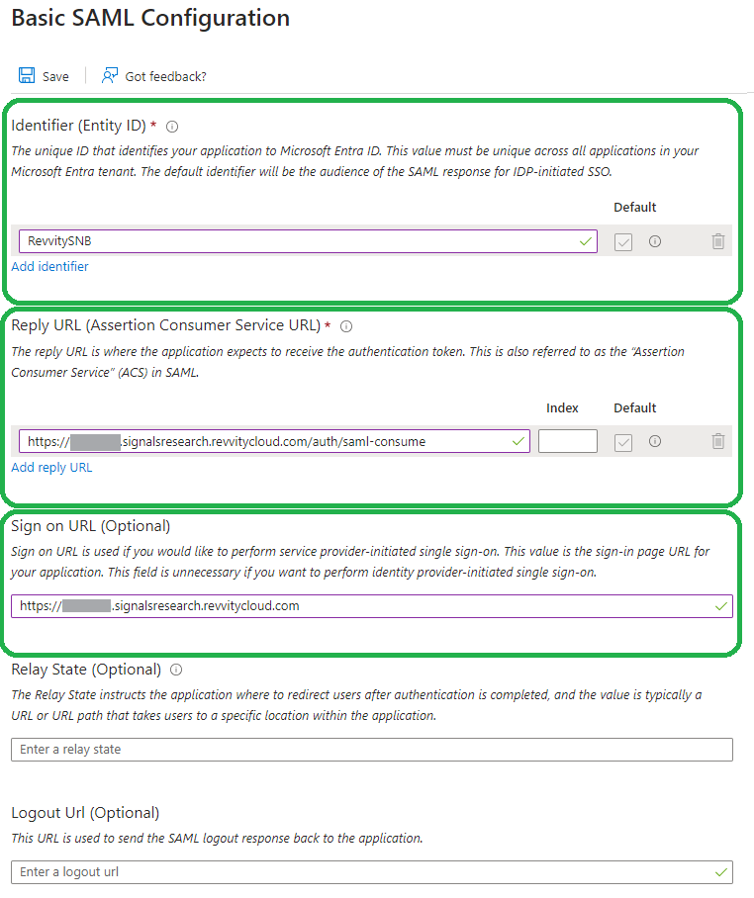This screenshot has height=898, width=754.
Task: Toggle Default checkbox for RevvitySNB identifier
Action: (623, 242)
